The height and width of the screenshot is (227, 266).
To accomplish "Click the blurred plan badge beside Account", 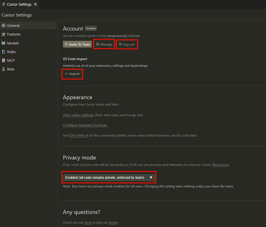I will [x=91, y=28].
